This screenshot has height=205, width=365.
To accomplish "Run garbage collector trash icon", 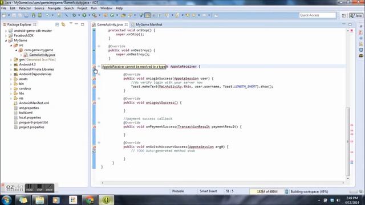I will 286,191.
